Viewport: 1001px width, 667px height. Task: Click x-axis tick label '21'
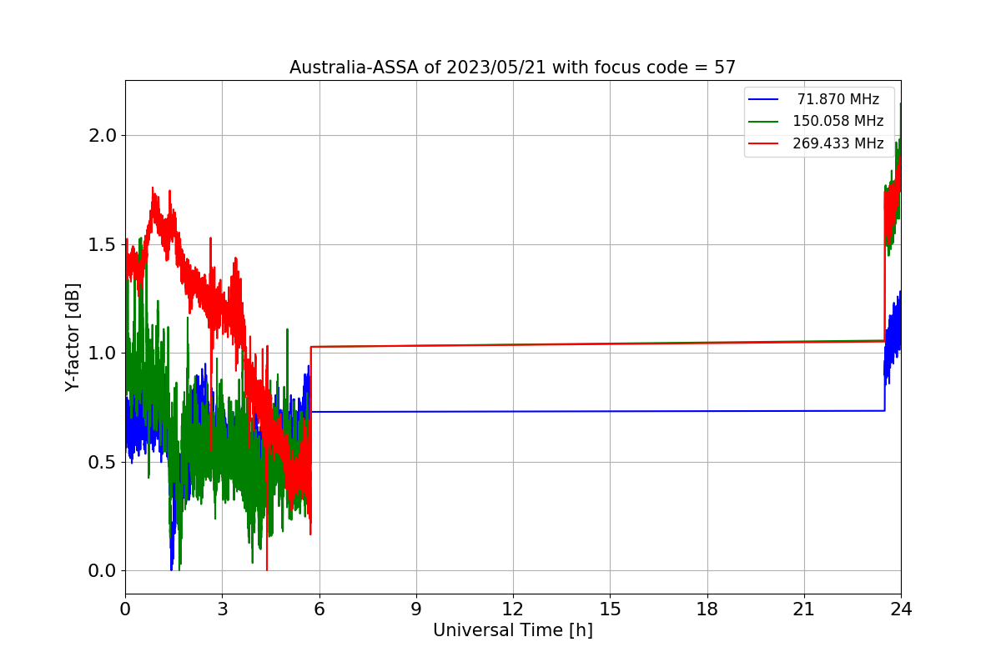point(804,609)
